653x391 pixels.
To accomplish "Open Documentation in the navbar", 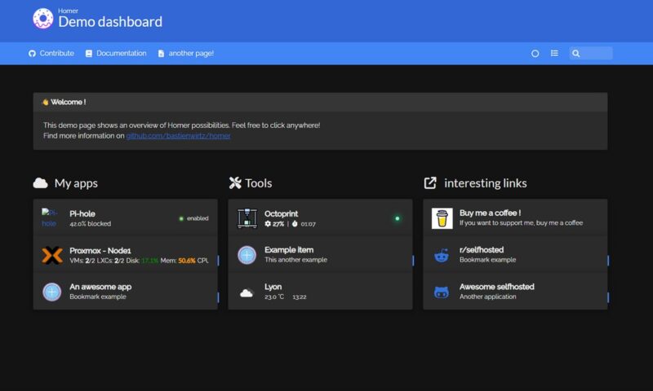I will tap(116, 54).
